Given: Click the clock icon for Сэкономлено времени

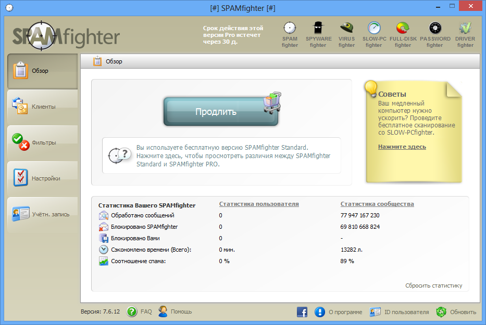Looking at the screenshot, I should (104, 250).
